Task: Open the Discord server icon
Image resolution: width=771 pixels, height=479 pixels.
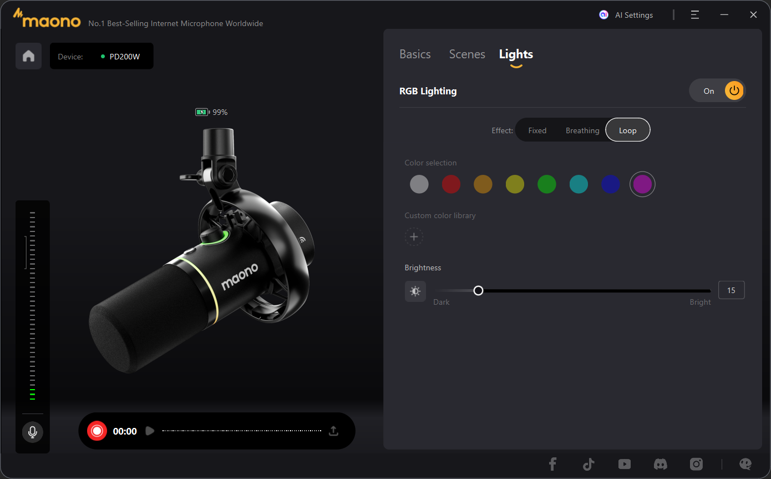Action: pos(660,464)
